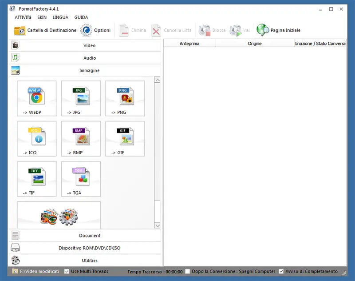Click the Utilities film reel icon

tap(16, 260)
